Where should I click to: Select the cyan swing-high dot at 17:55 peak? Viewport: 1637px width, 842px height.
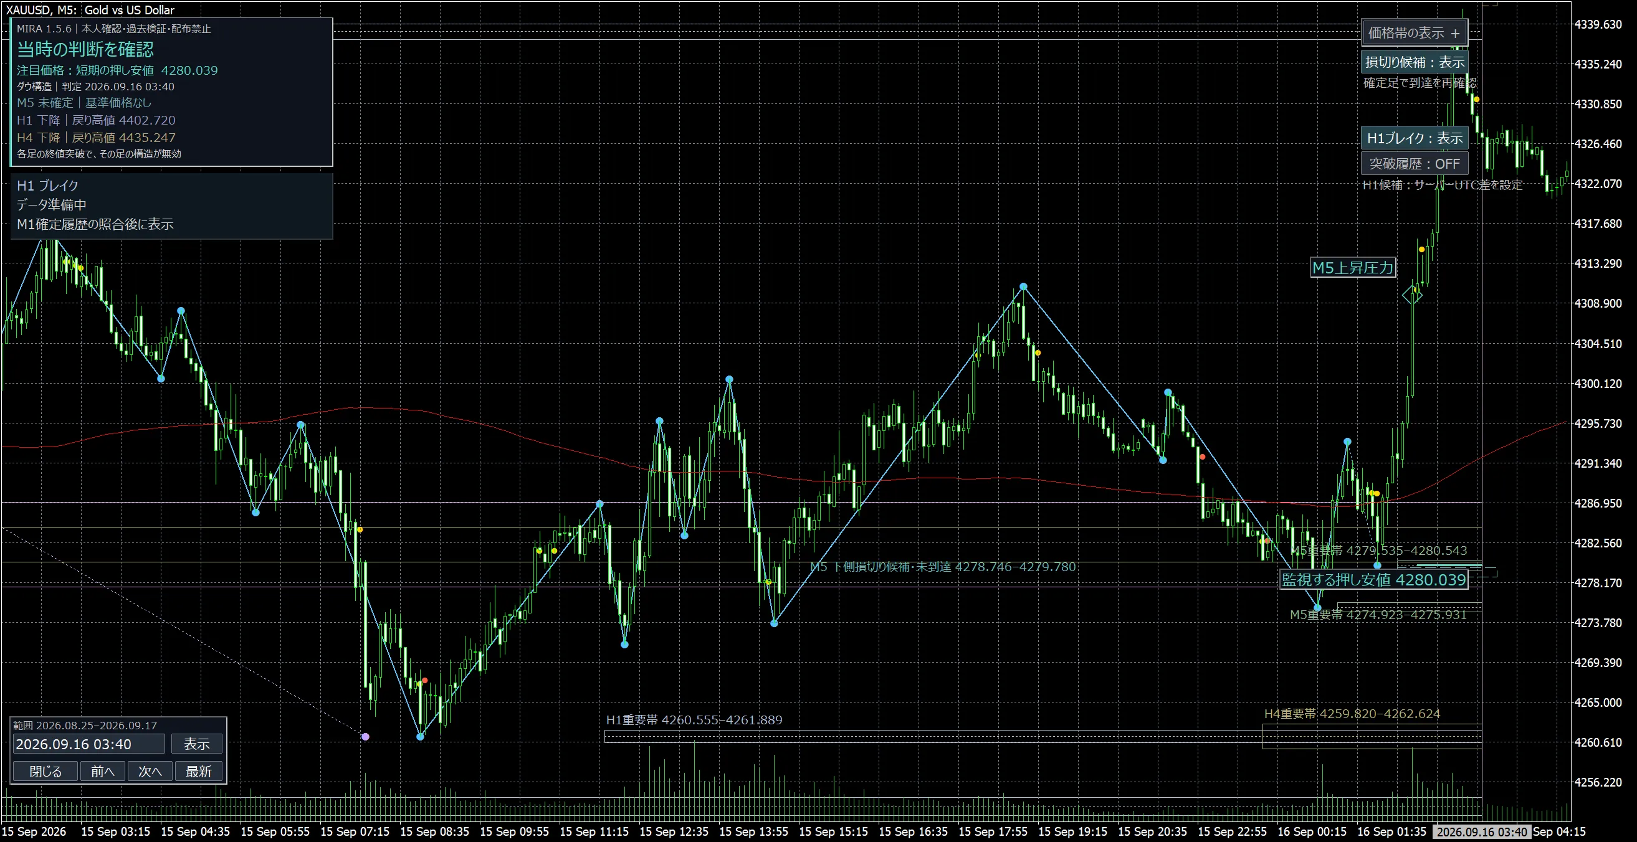coord(1023,287)
